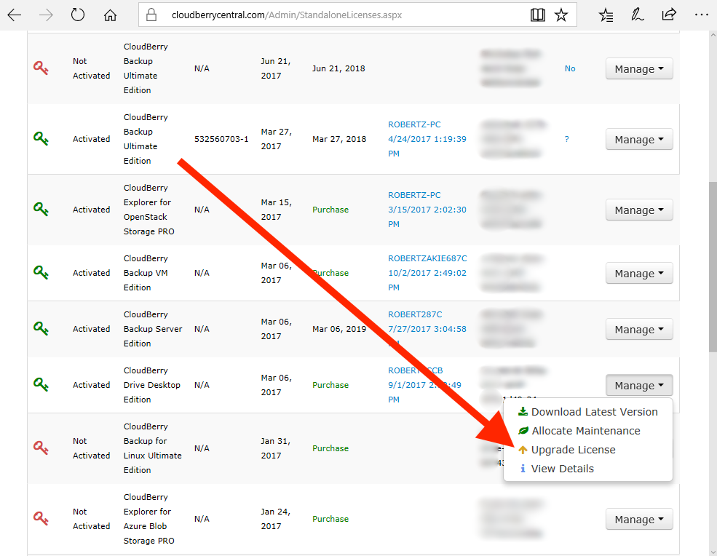Click the Mar 27, 2018 expiration date

(339, 139)
